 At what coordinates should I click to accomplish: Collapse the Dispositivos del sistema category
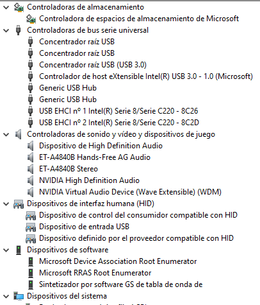click(6, 297)
